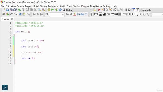Click the New file icon
Screen dimensions: 163x92
point(4,10)
